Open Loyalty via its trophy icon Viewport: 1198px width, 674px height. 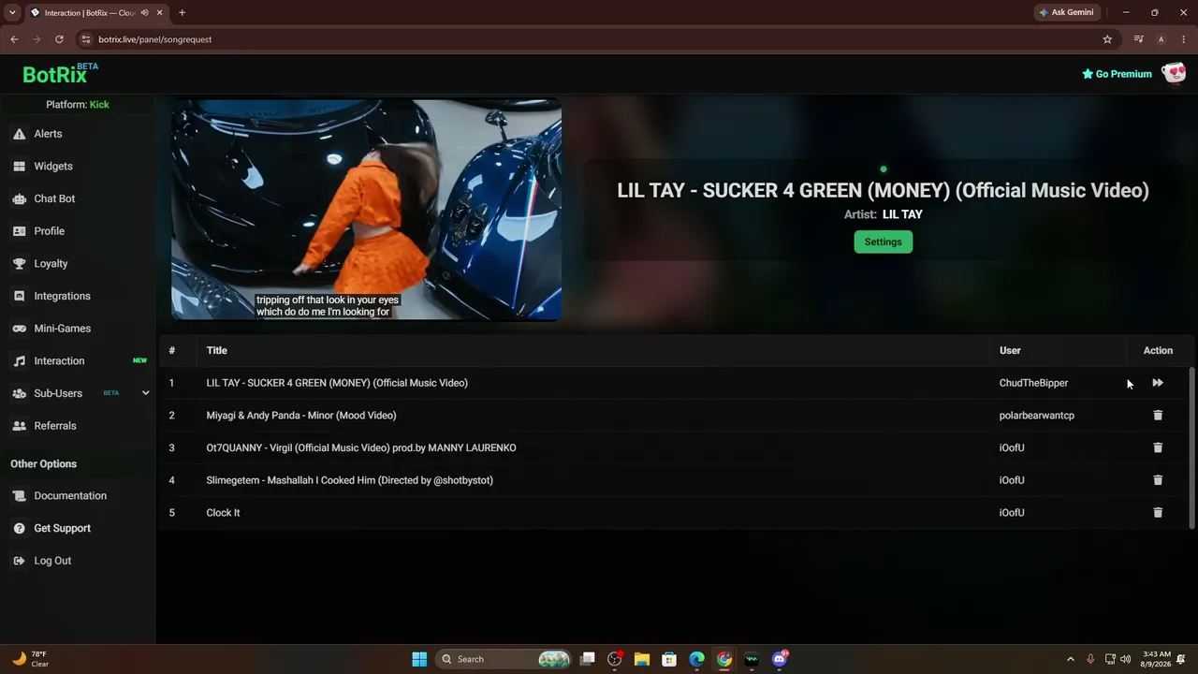coord(19,264)
